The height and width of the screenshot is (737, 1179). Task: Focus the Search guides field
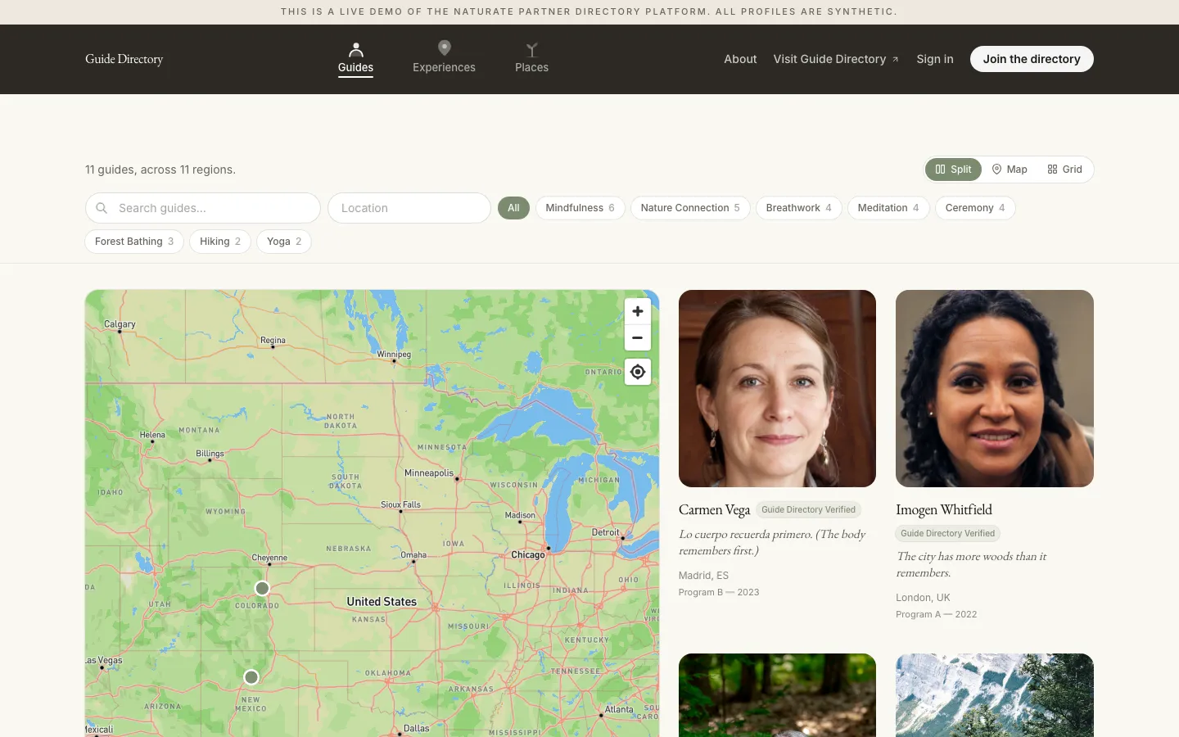click(x=203, y=208)
